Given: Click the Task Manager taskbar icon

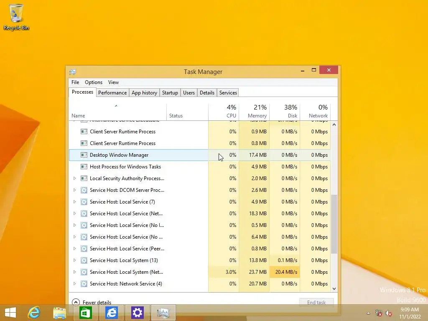Looking at the screenshot, I should (163, 312).
